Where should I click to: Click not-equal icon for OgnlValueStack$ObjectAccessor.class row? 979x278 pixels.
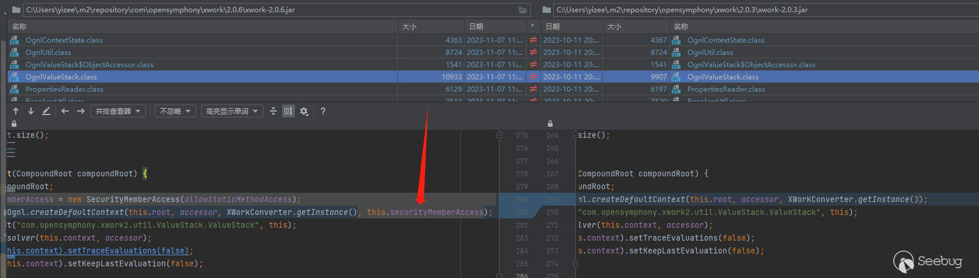(x=533, y=65)
